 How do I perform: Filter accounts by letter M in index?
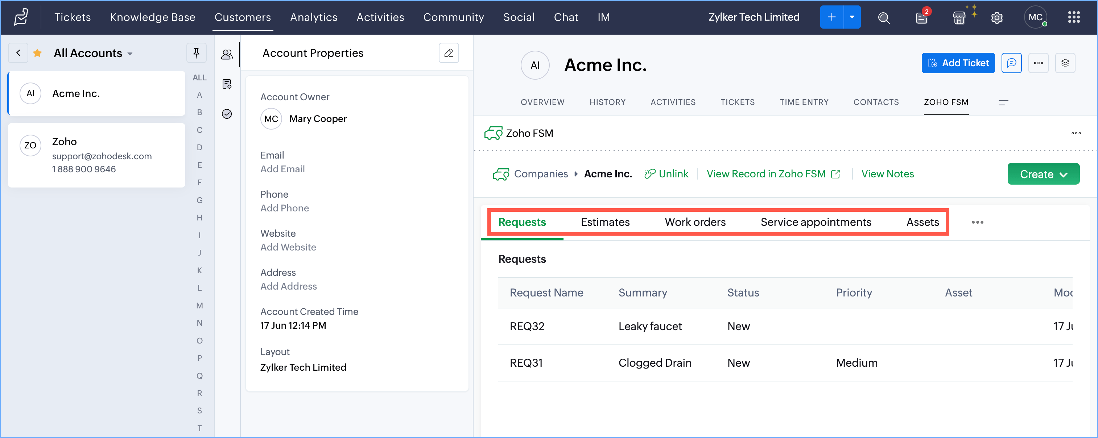point(199,306)
